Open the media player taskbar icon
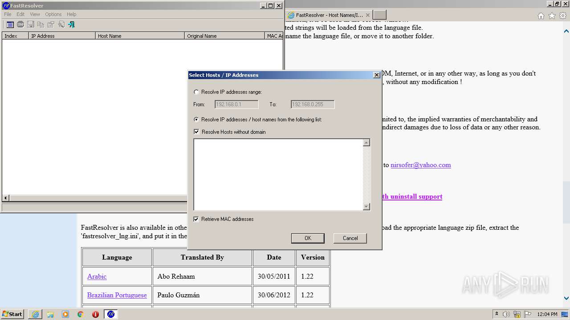Screen dimensions: 570x320 [65, 314]
